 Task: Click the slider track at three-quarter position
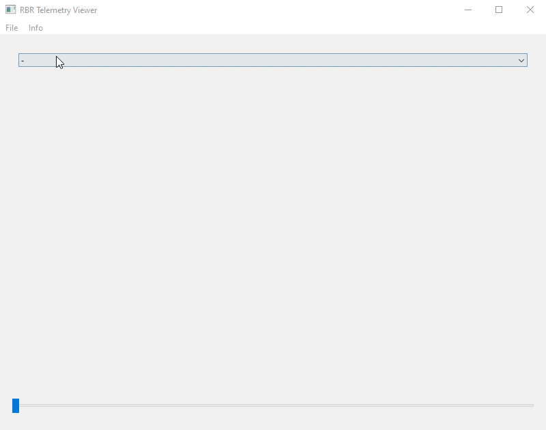(x=403, y=405)
